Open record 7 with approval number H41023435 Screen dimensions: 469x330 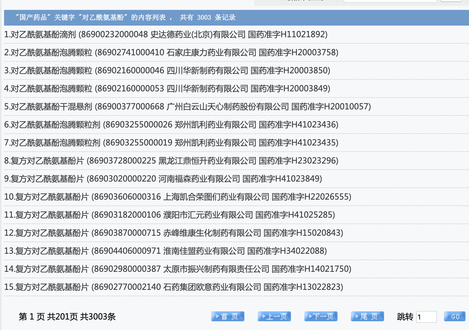tap(171, 143)
